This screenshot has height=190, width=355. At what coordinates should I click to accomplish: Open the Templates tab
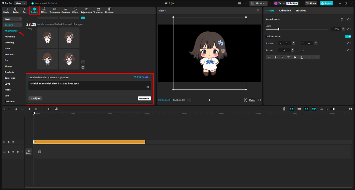click(98, 10)
